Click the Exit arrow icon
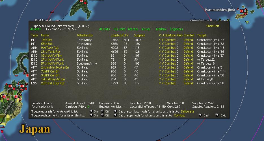The width and height of the screenshot is (264, 141). (217, 115)
